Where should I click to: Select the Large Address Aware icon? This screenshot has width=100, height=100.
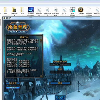(x=72, y=10)
